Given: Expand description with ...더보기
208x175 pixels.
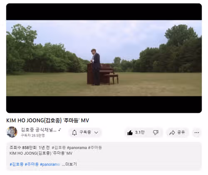Looking at the screenshot, I should (69, 164).
